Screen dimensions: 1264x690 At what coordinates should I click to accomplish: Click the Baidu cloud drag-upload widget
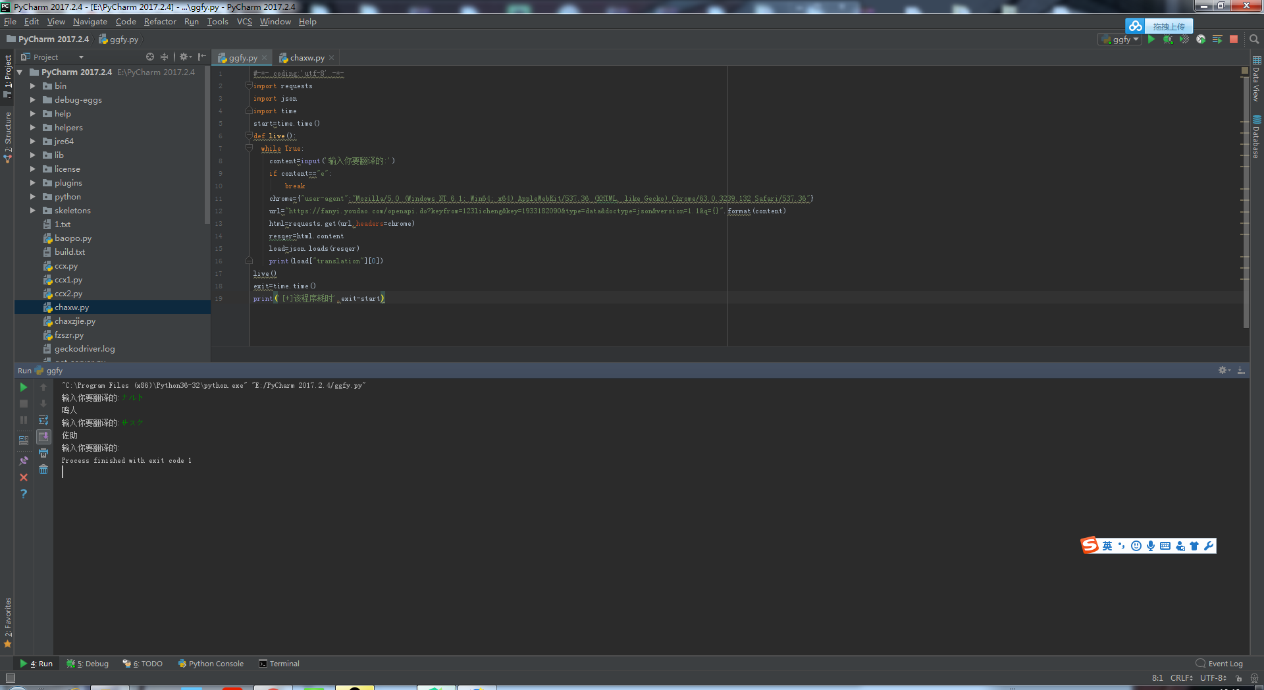(x=1159, y=26)
